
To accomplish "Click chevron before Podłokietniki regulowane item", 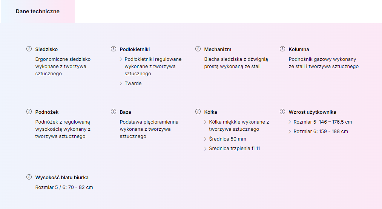I will (x=121, y=59).
